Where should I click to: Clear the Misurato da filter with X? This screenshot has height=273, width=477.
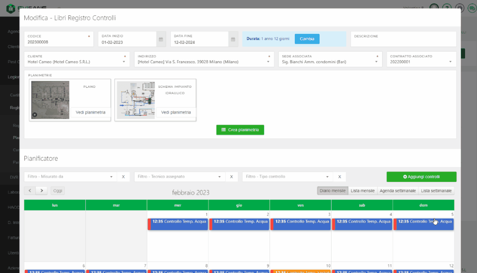(x=123, y=177)
